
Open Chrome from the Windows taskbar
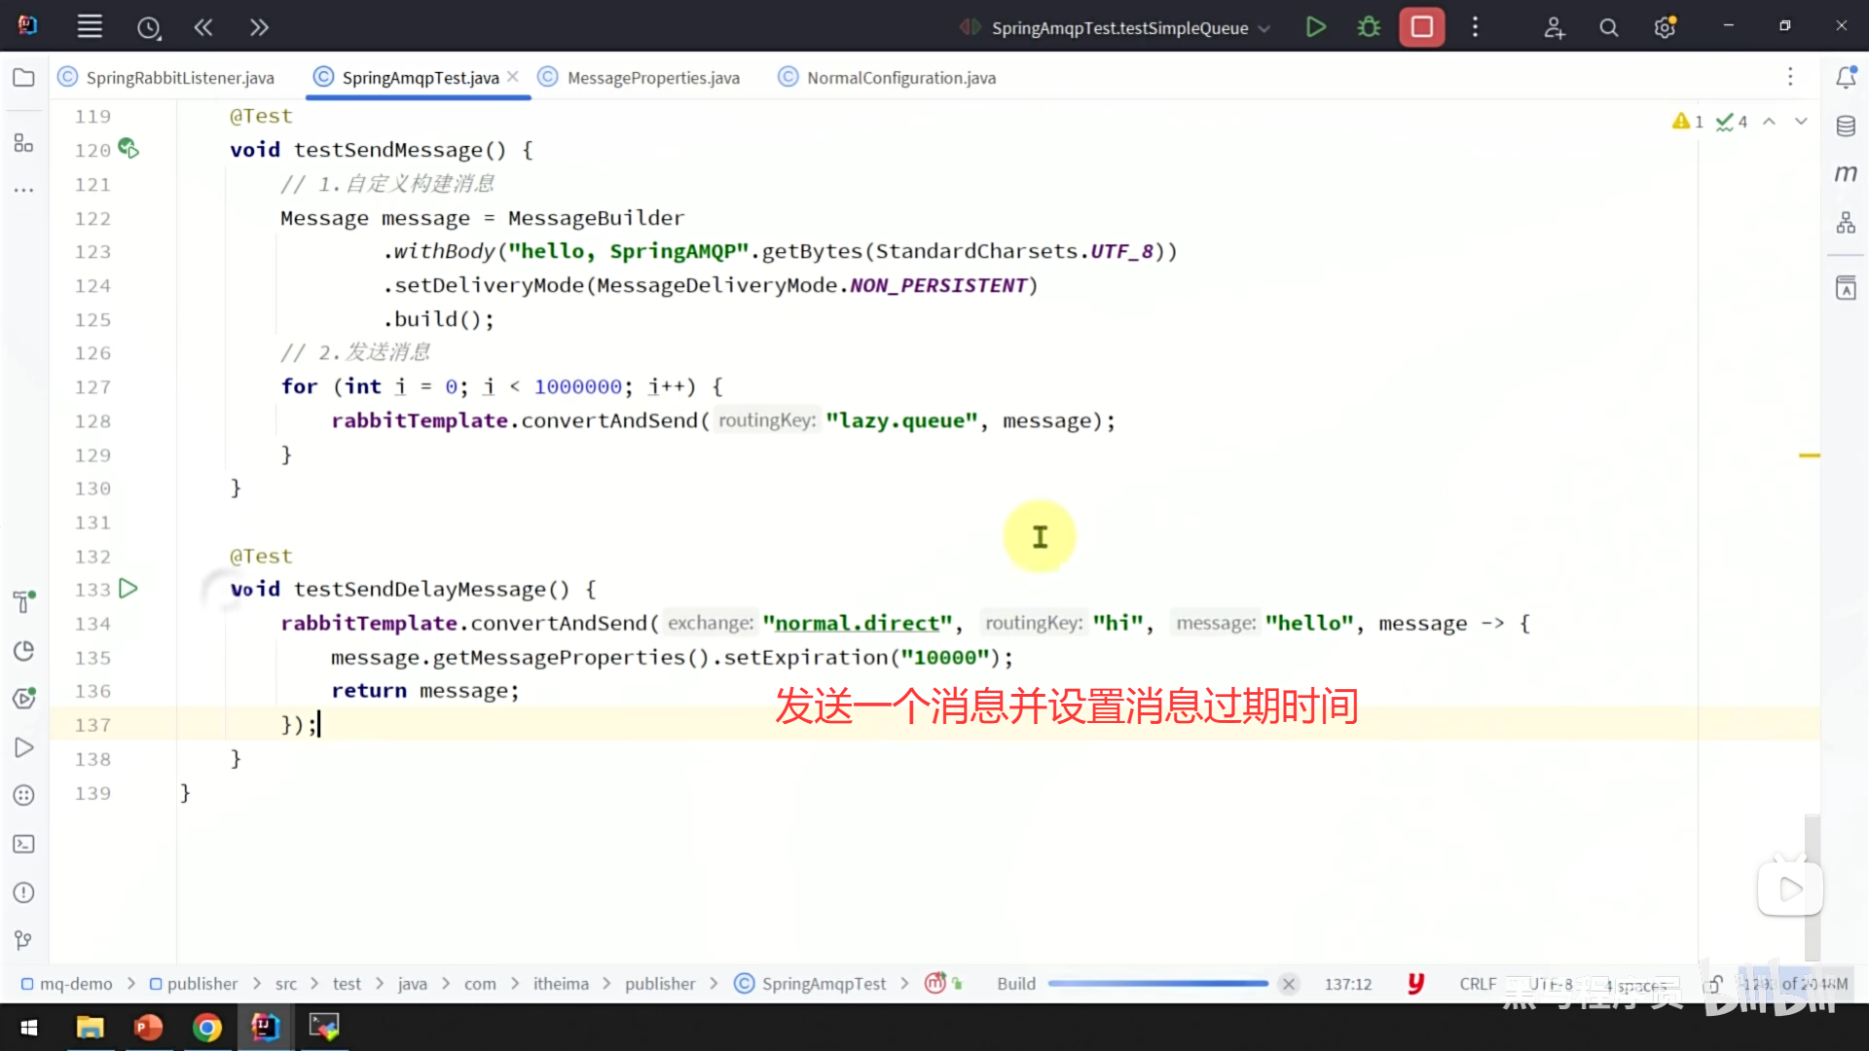coord(207,1028)
